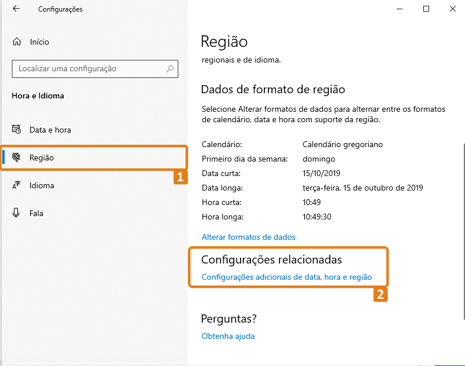The image size is (465, 366).
Task: Click the Região globe icon
Action: [x=17, y=158]
